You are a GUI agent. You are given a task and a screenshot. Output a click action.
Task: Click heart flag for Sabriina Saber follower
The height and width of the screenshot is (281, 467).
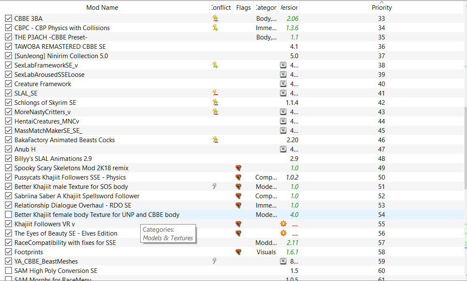[x=238, y=196]
